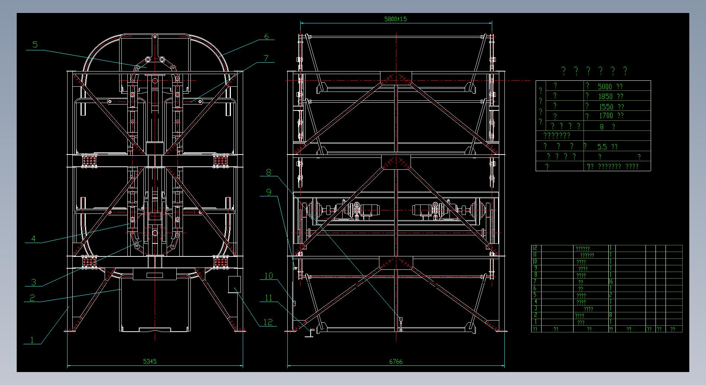
Task: Click callout number 5 in front view
Action: (35, 45)
